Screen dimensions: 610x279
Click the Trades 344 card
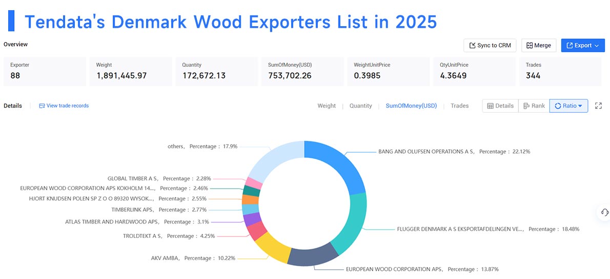(x=560, y=71)
